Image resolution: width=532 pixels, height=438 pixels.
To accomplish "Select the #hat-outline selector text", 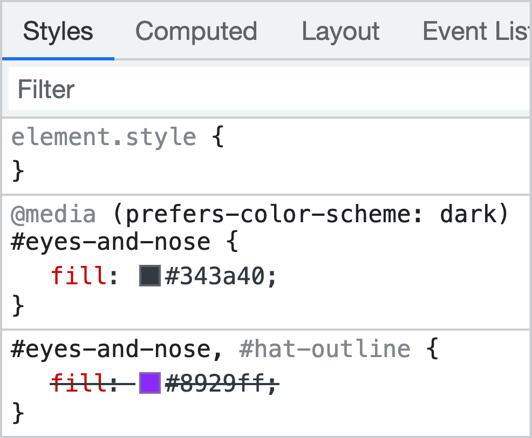I will pyautogui.click(x=324, y=349).
